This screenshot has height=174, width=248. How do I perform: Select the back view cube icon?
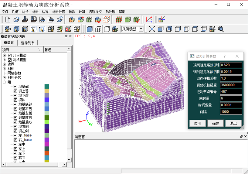(169, 29)
